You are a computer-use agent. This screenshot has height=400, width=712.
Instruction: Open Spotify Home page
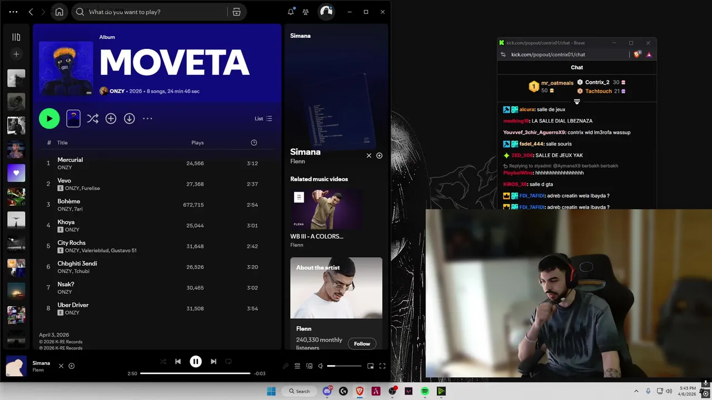pos(59,12)
